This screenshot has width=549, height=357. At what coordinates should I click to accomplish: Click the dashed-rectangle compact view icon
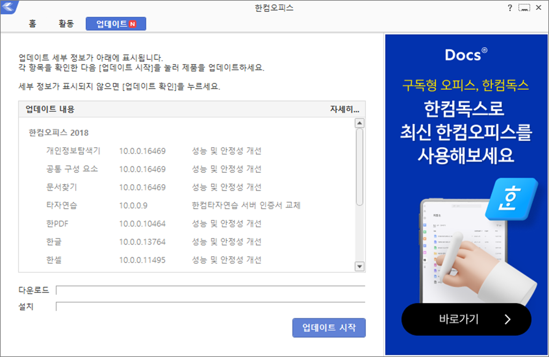pyautogui.click(x=524, y=8)
